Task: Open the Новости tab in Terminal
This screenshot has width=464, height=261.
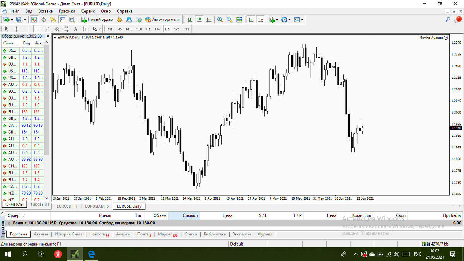Action: pyautogui.click(x=99, y=234)
